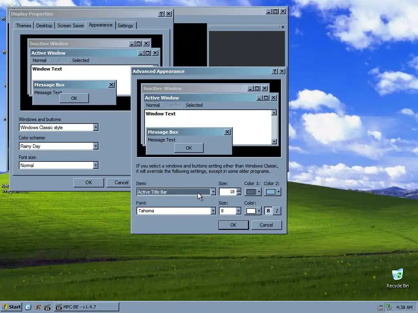Toggle the Italic font button

point(277,211)
